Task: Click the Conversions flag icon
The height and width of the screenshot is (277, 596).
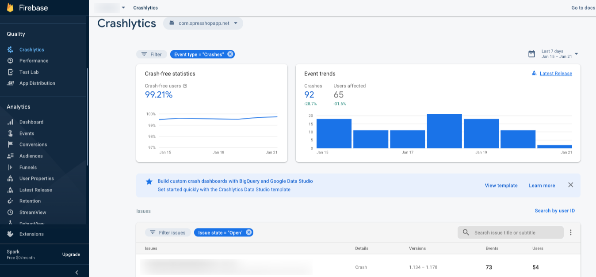Action: click(x=10, y=145)
